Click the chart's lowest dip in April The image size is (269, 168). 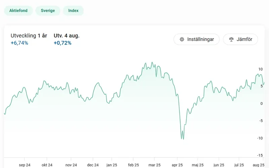183,139
